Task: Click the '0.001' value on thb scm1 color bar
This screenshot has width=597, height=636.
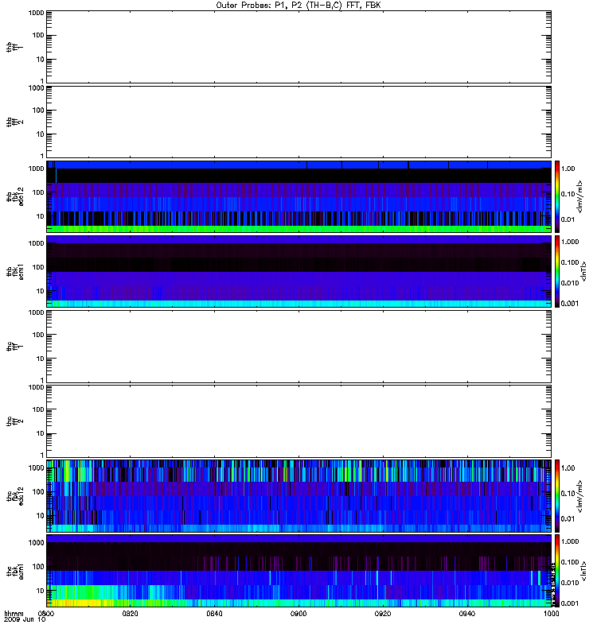Action: [x=570, y=304]
